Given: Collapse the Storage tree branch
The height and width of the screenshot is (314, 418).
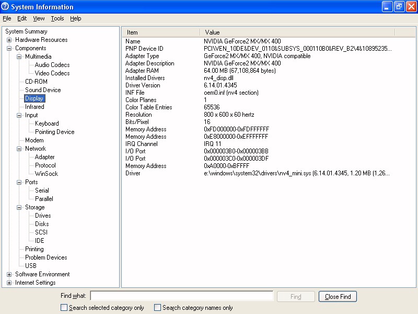Looking at the screenshot, I should (x=19, y=207).
